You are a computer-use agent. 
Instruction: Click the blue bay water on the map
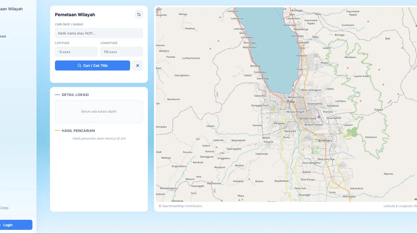pos(274,49)
